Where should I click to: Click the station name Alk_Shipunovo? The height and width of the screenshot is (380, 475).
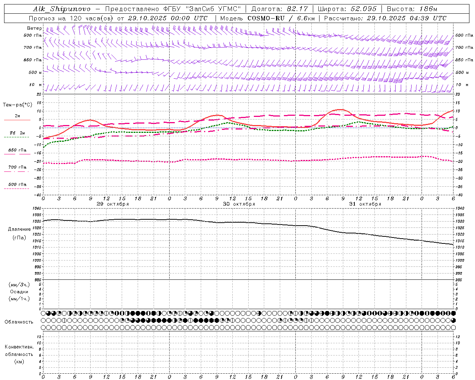tap(62, 9)
